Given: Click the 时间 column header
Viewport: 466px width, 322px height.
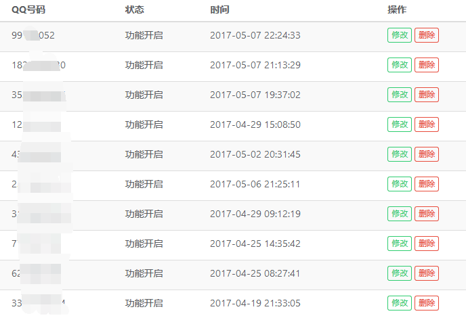Looking at the screenshot, I should click(x=219, y=9).
